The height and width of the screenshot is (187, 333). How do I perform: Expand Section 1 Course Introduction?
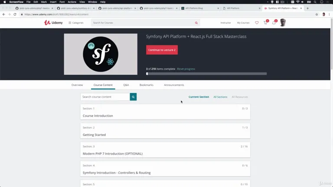165,112
